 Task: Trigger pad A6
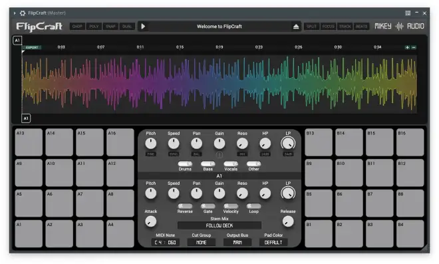(x=59, y=203)
